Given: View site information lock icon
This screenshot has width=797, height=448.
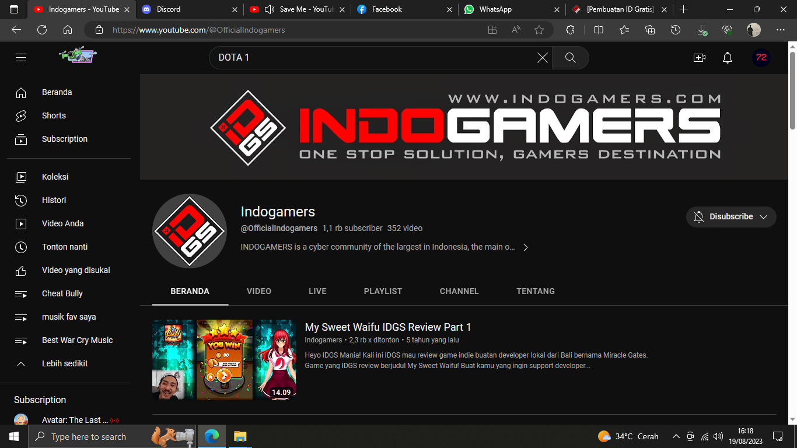Looking at the screenshot, I should (x=99, y=30).
